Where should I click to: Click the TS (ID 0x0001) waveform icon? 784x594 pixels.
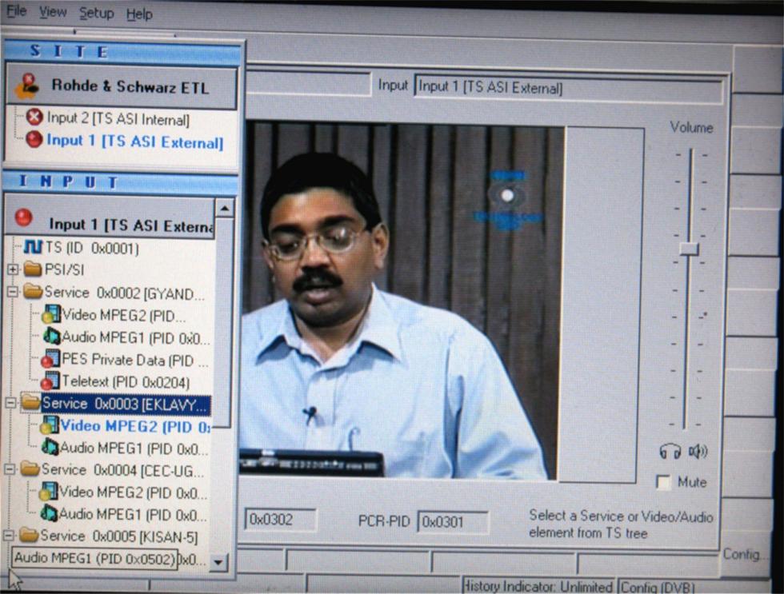(33, 248)
